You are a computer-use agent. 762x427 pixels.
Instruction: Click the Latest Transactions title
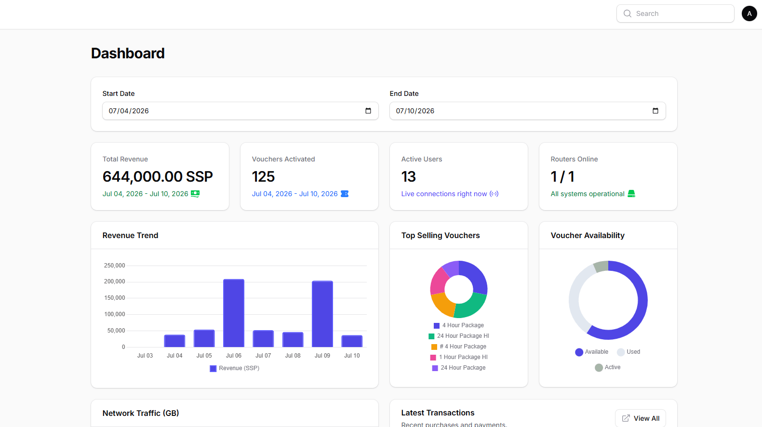tap(438, 413)
